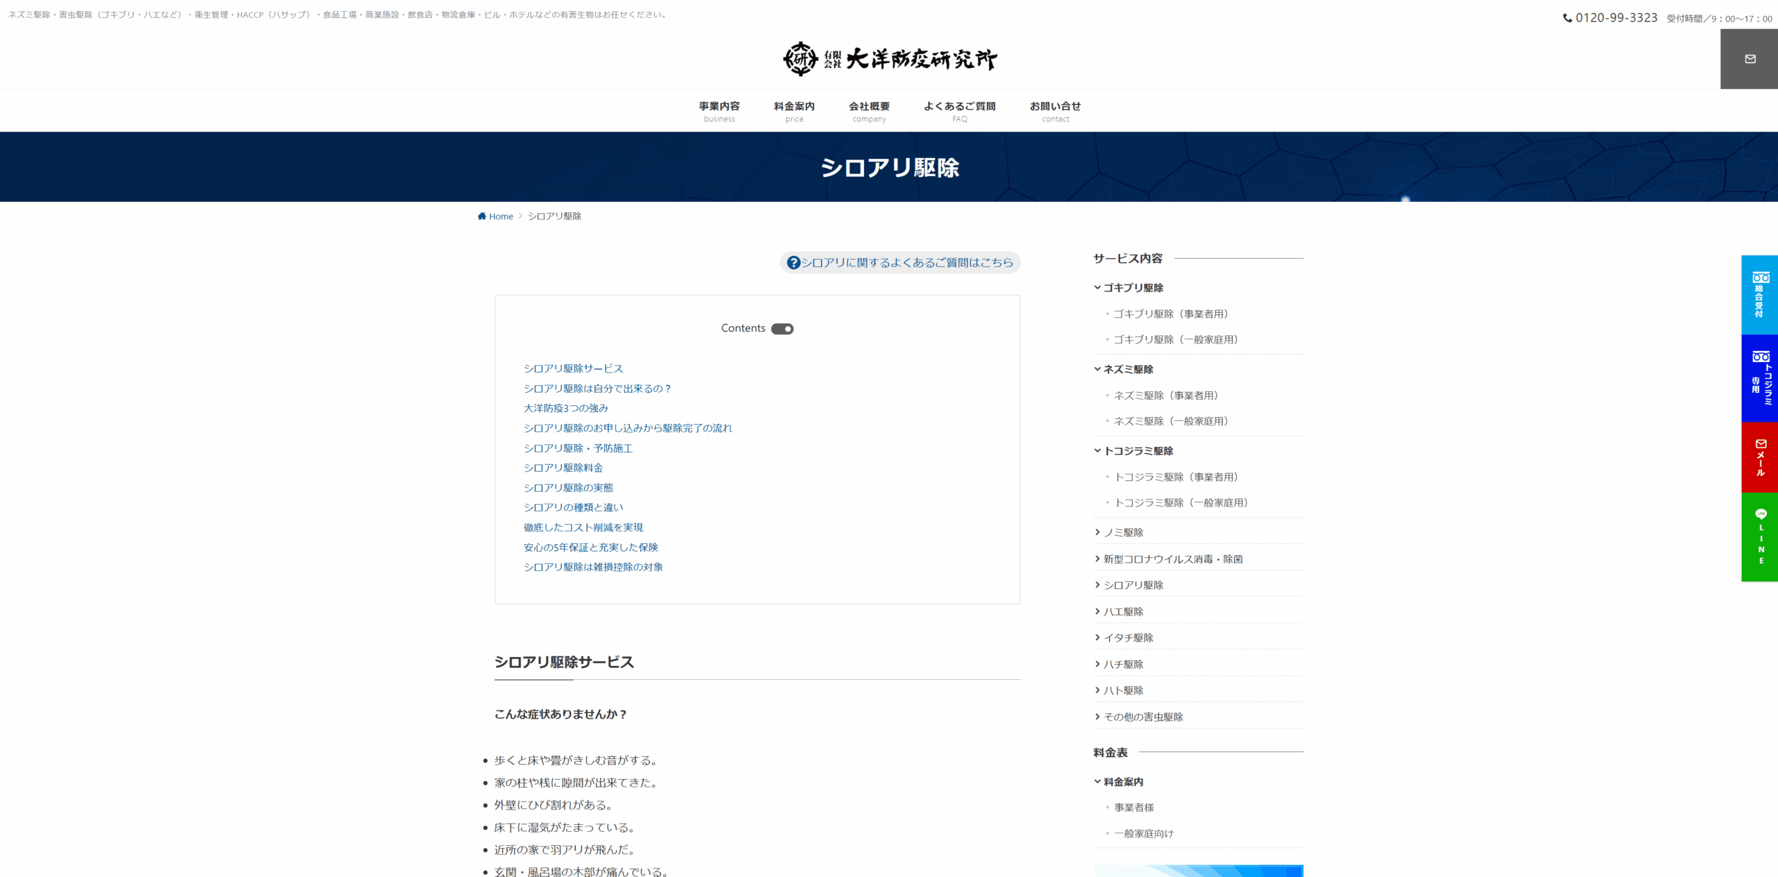Click the question mark icon on FAQ banner
This screenshot has height=877, width=1778.
pyautogui.click(x=793, y=262)
